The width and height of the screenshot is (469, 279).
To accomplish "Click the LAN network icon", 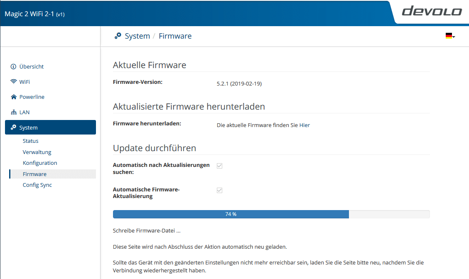I will coord(13,112).
